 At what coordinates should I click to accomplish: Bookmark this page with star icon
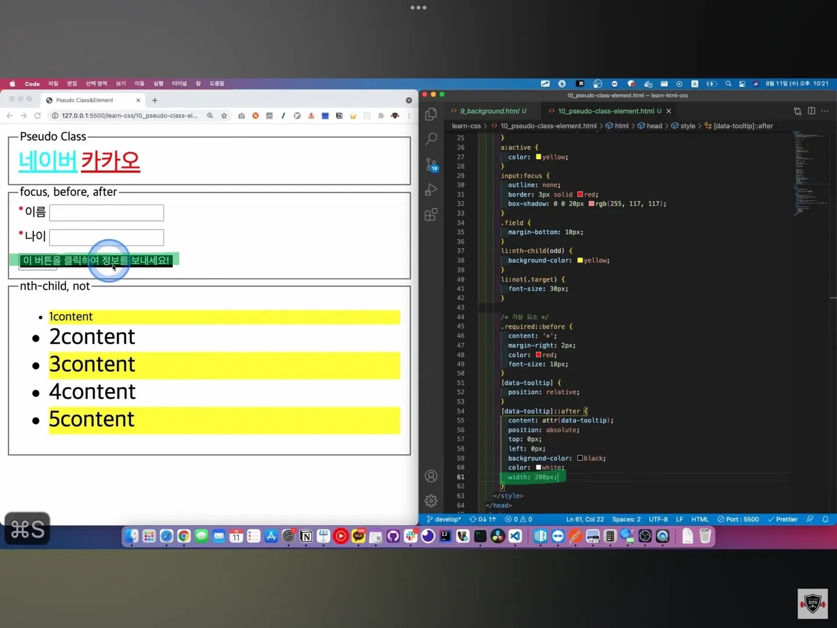(224, 116)
